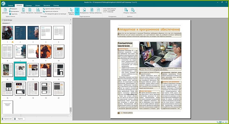Save layout template using Сохранить

[133, 11]
